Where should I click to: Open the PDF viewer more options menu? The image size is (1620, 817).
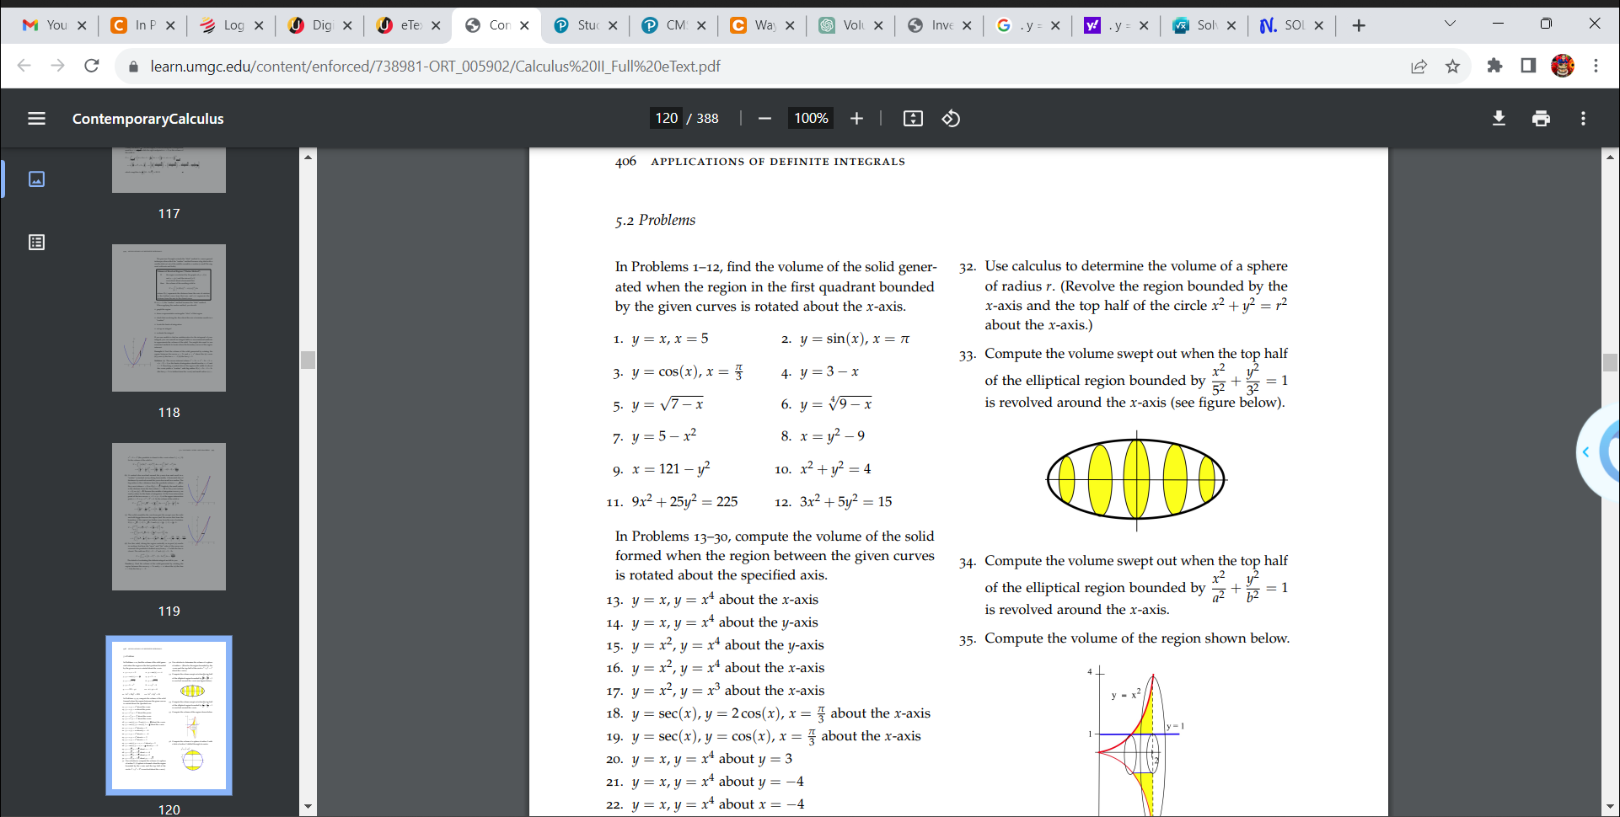(1583, 118)
